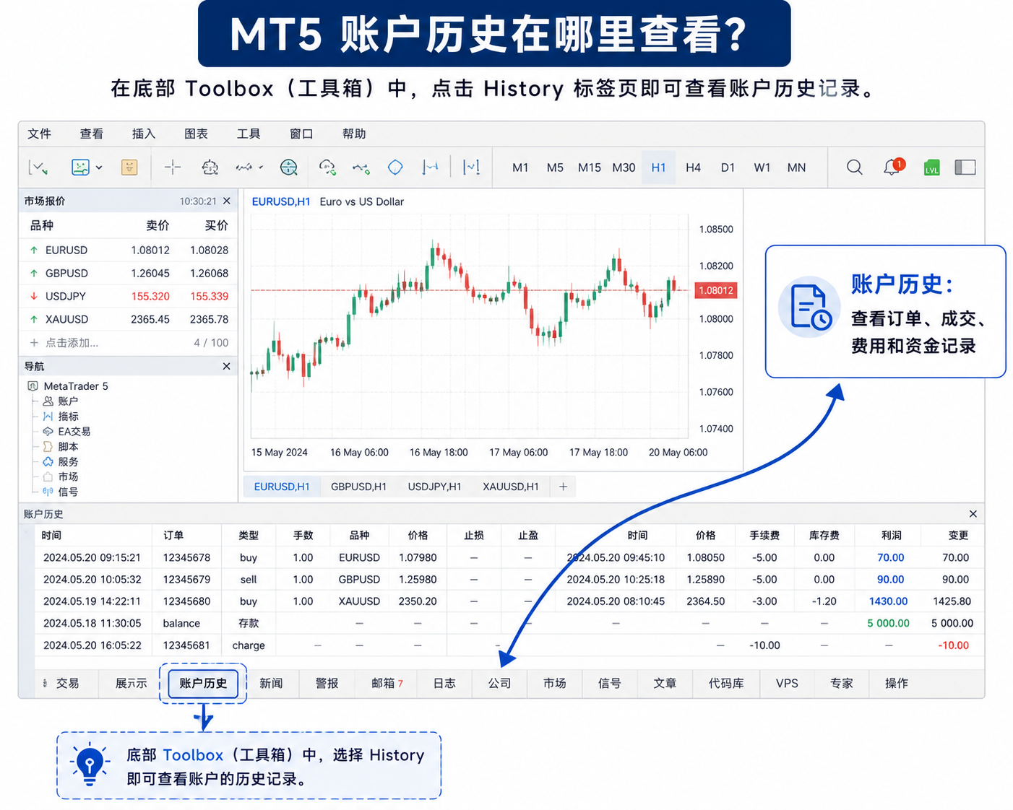The image size is (1013, 810).
Task: Switch timeframe to M15
Action: pos(590,167)
